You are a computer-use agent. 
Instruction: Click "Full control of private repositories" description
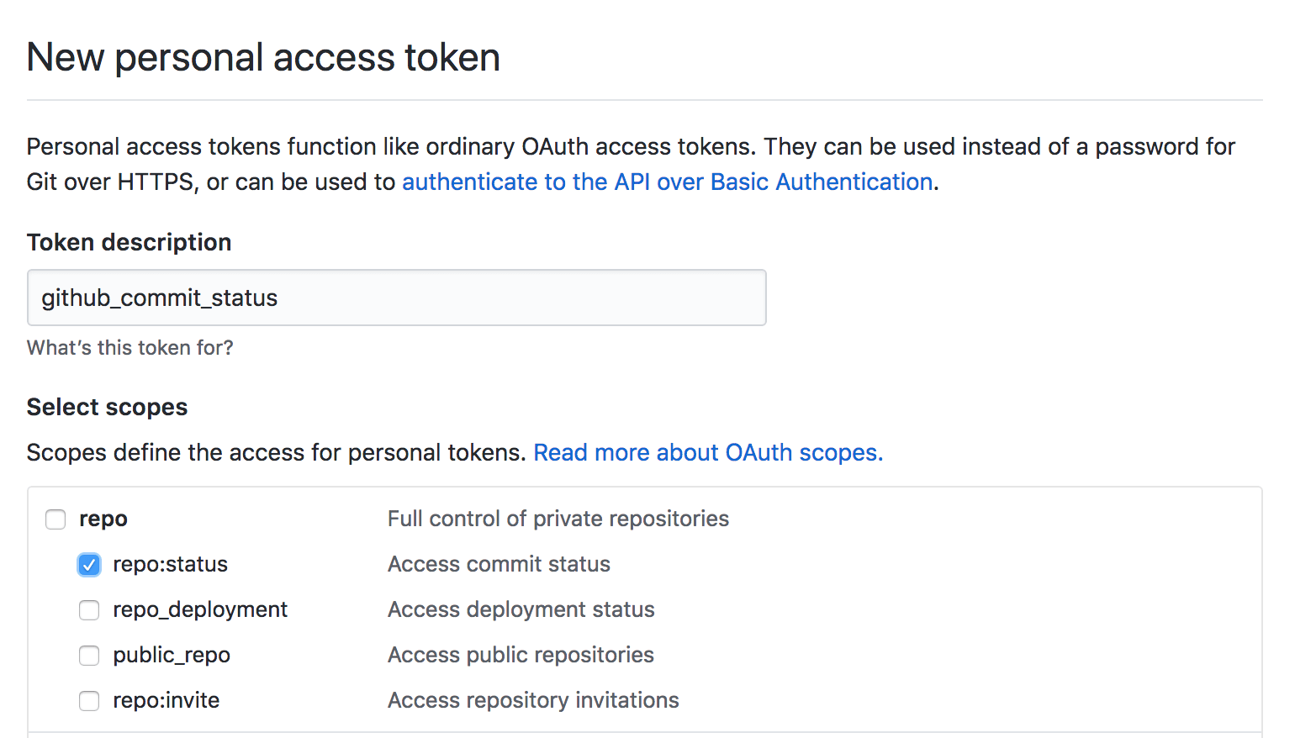558,519
